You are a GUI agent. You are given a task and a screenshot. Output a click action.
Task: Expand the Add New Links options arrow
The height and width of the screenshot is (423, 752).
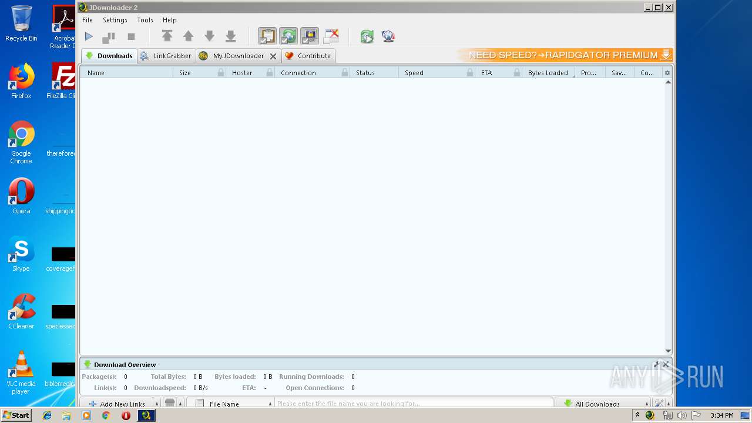tap(157, 404)
